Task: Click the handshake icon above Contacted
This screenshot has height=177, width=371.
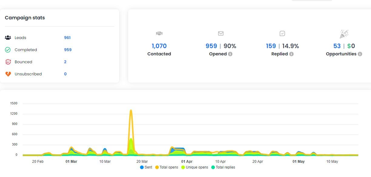Action: (x=159, y=34)
